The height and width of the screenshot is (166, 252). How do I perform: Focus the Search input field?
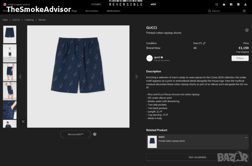coord(226,11)
